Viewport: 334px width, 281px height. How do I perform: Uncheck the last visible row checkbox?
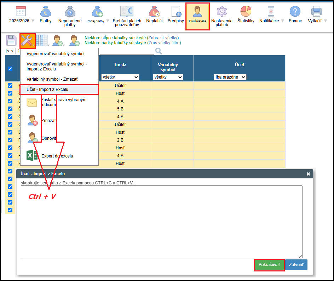click(10, 210)
